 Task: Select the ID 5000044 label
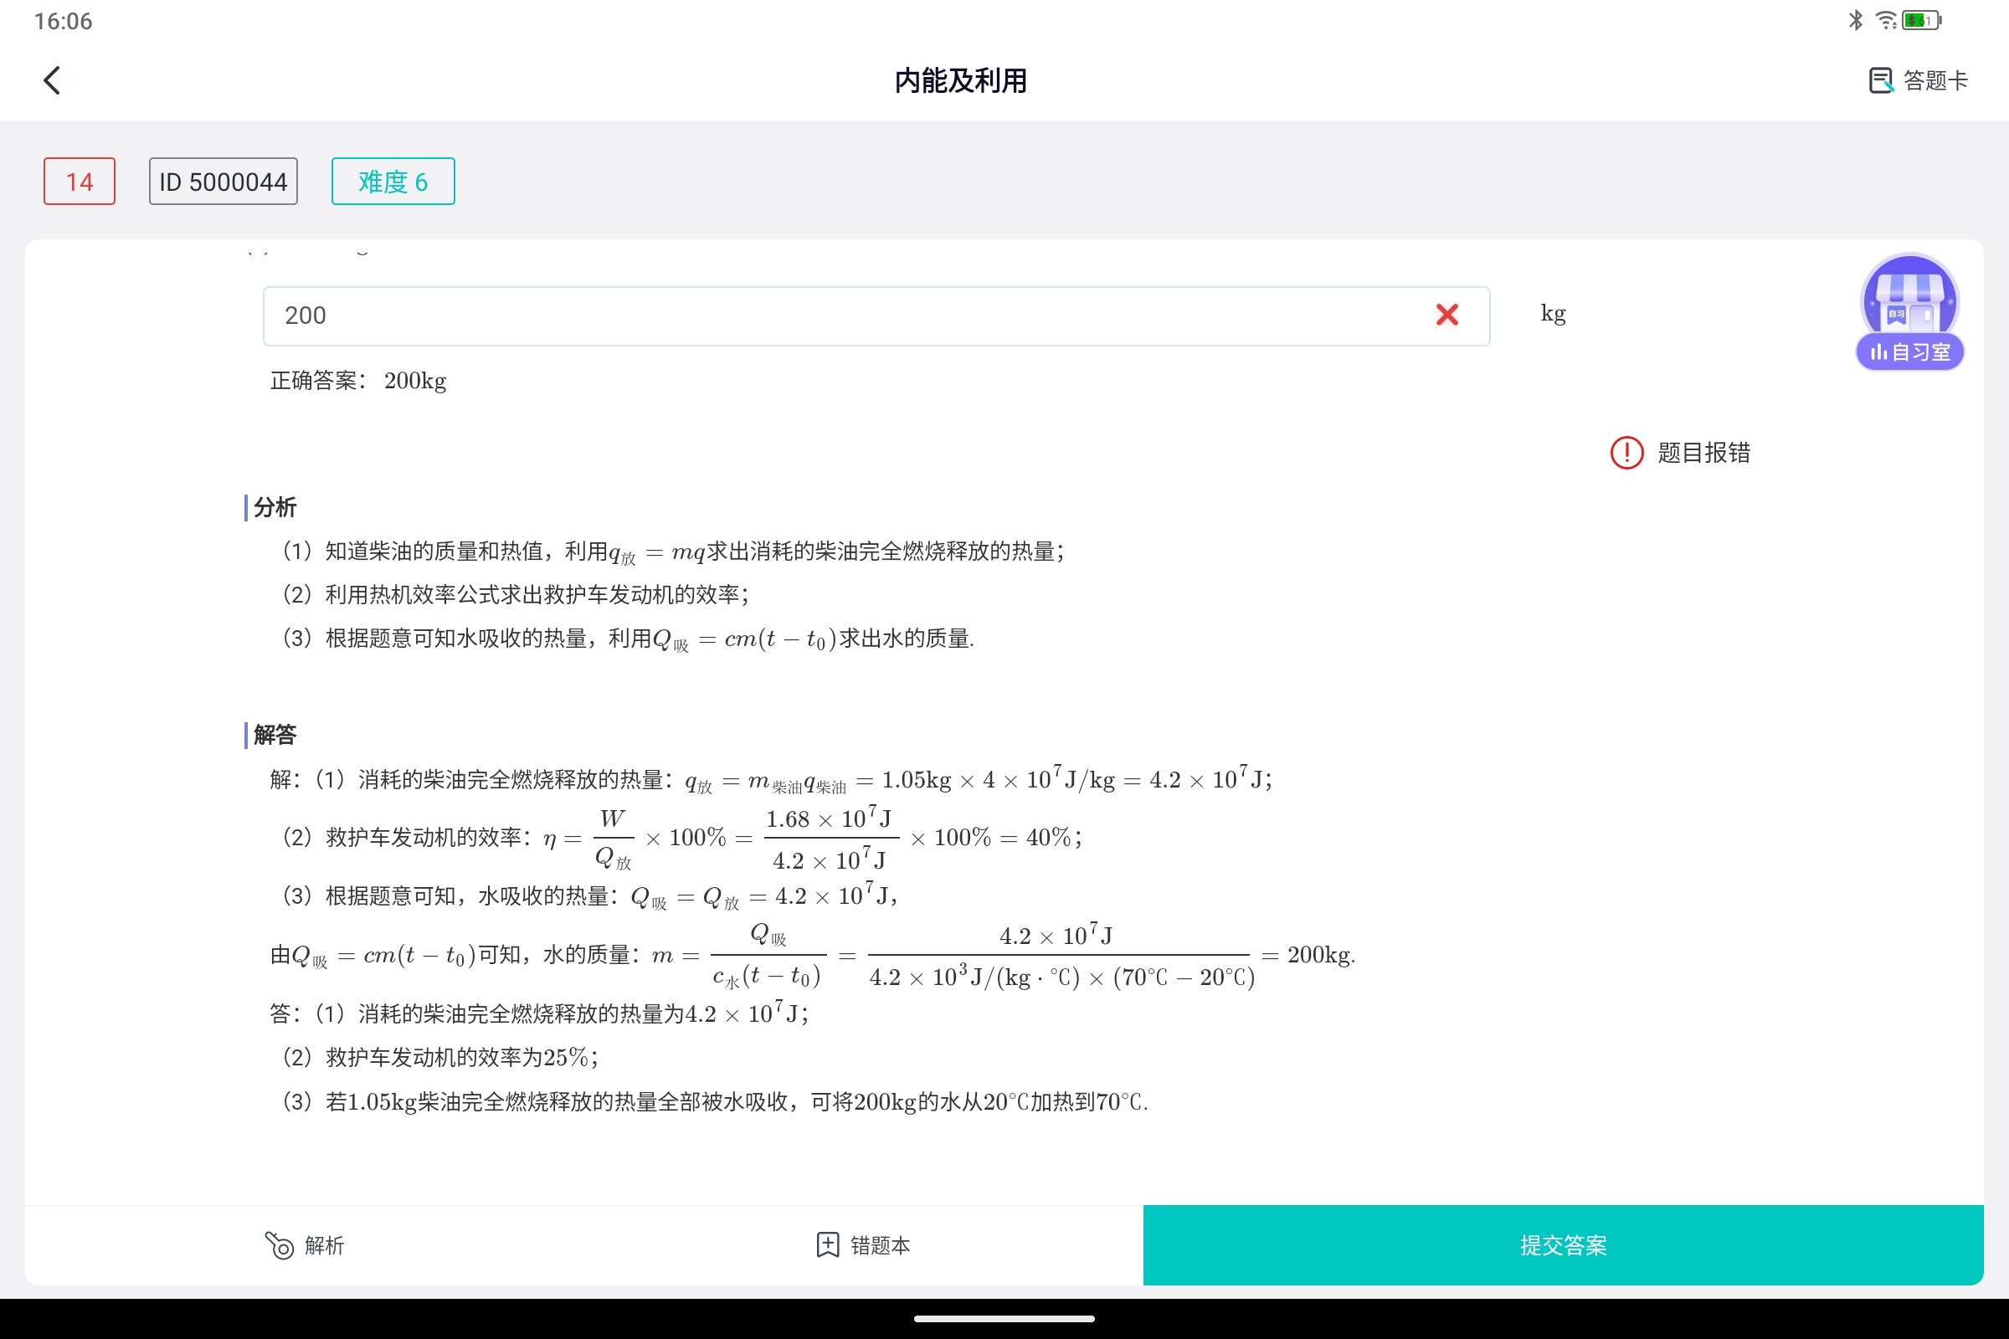[x=223, y=181]
